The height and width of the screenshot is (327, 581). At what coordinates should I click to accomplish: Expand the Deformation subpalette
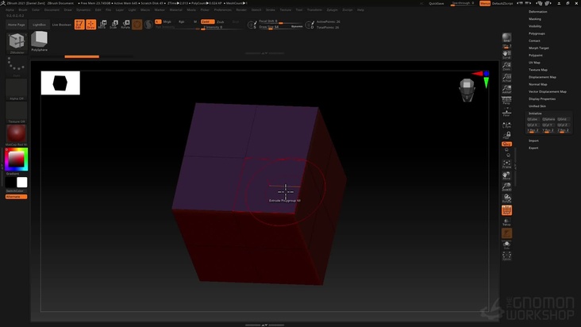tap(538, 12)
